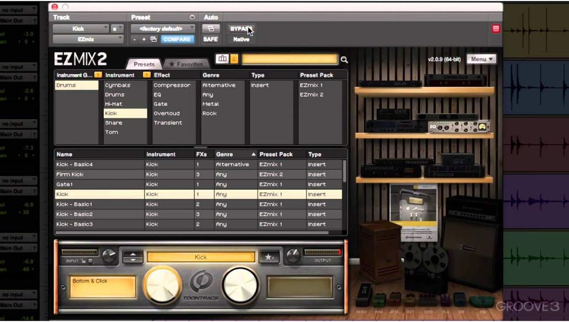Open the plug-in automation enable icon

[211, 29]
